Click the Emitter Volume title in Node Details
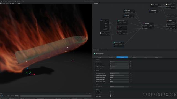The height and width of the screenshot is (99, 177). click(x=100, y=54)
